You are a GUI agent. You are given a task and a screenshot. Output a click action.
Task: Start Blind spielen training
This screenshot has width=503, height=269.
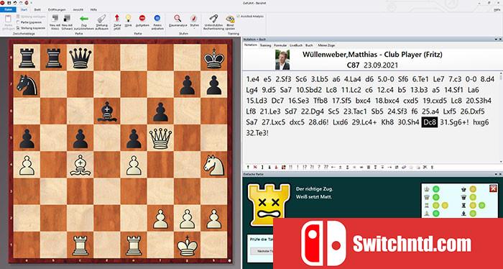(x=230, y=21)
